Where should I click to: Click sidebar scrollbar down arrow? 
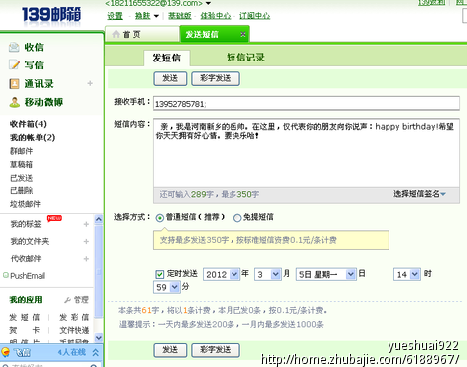(98, 337)
